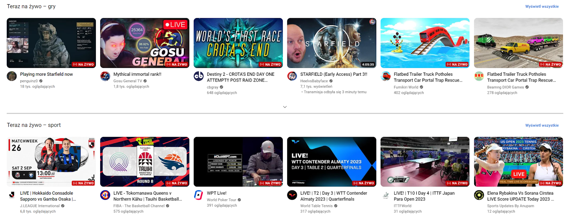This screenshot has height=218, width=568.
Task: Open Playing more Starfield now thumbnail
Action: click(x=51, y=43)
